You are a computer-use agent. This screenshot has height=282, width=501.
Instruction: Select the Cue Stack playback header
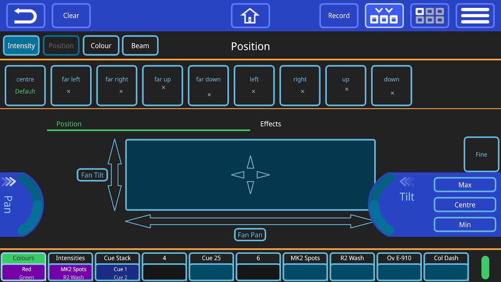coord(117,258)
